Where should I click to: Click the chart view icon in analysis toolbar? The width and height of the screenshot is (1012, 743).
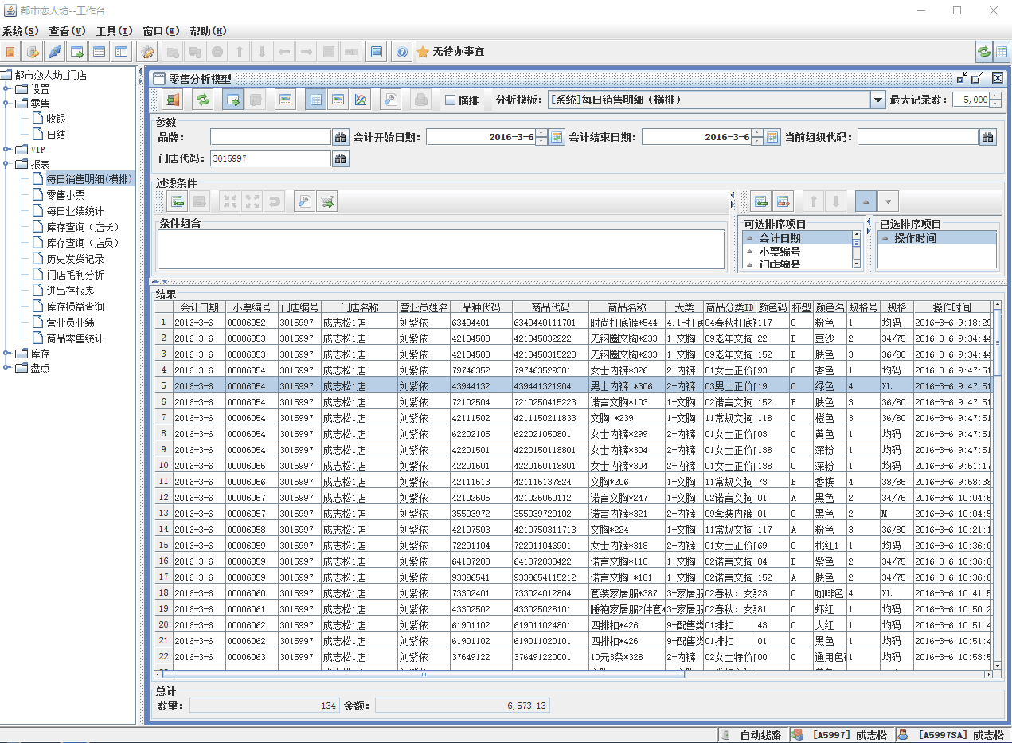pyautogui.click(x=361, y=100)
